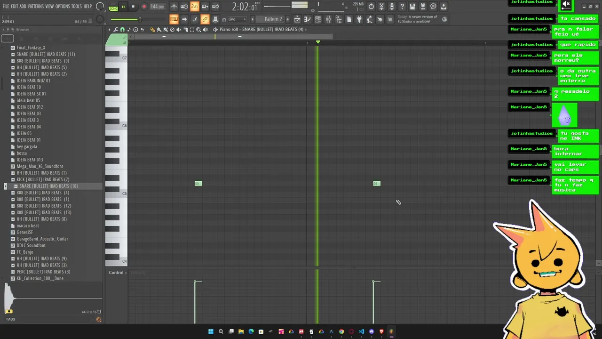Select Mega_Man_X6_Soundfont in the browser
The image size is (602, 339).
(40, 166)
